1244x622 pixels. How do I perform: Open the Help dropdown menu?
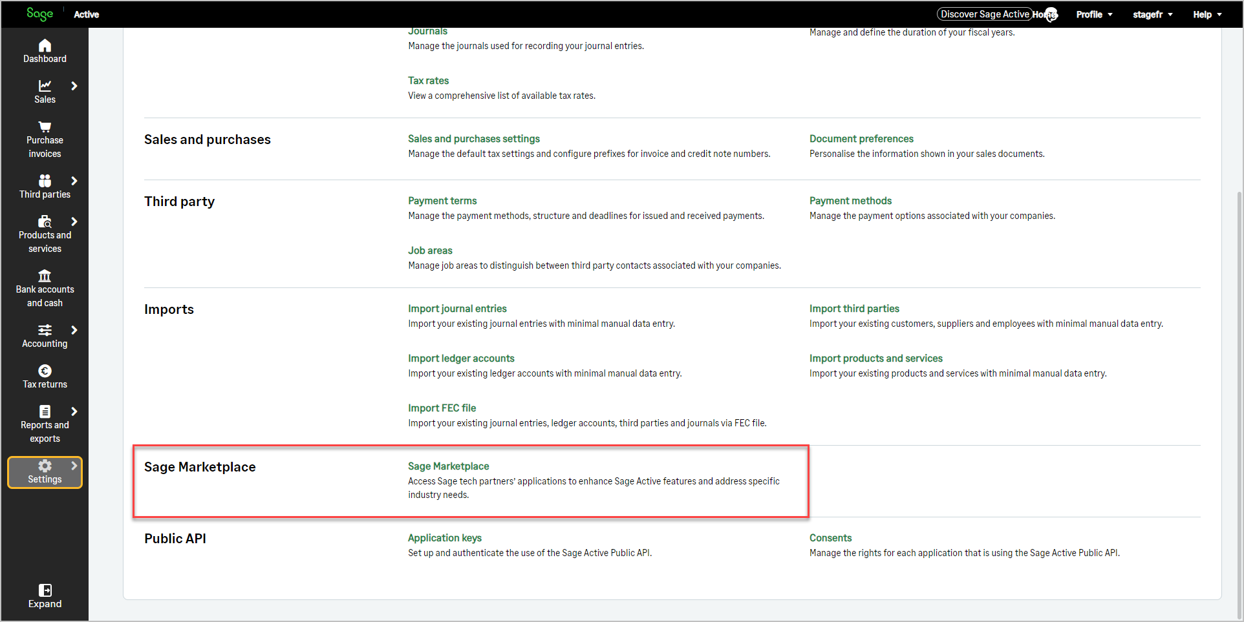pyautogui.click(x=1207, y=14)
